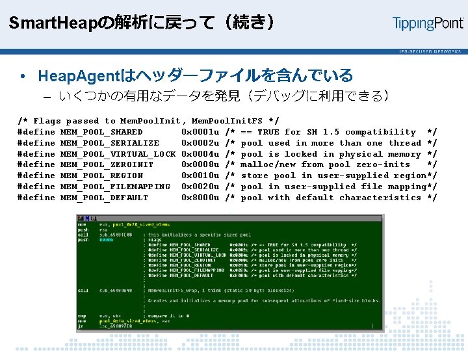The height and width of the screenshot is (351, 468).
Task: Click the gray title bar of disassembly node
Action: [229, 218]
